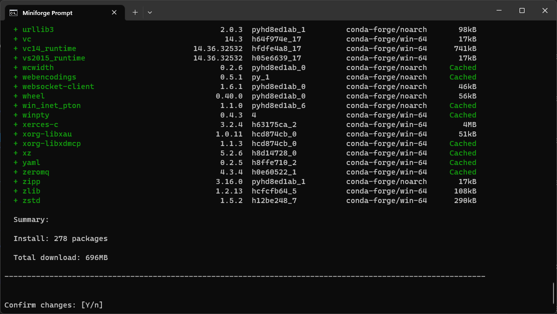Click the green plus sign before winpty
This screenshot has height=314, width=557.
pyautogui.click(x=15, y=115)
